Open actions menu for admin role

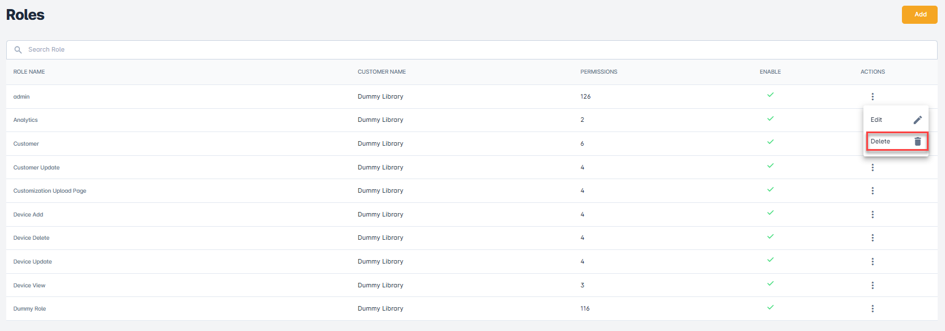[x=872, y=97]
